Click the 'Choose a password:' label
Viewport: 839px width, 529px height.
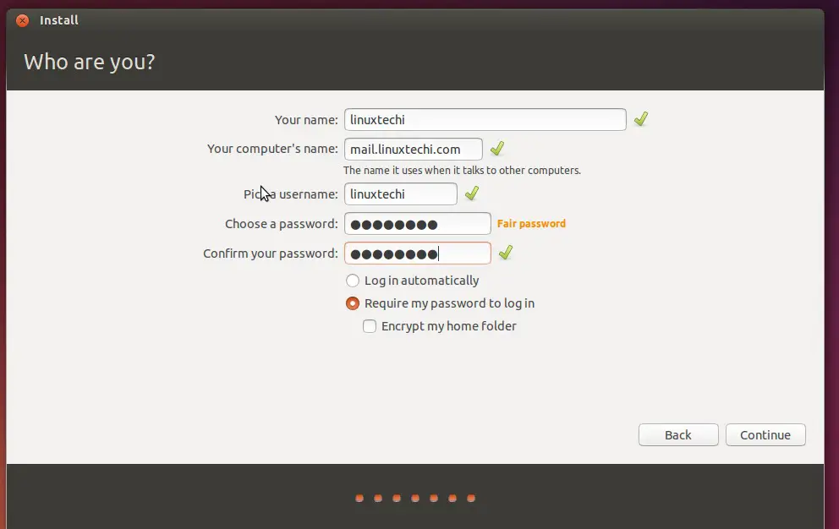coord(282,224)
